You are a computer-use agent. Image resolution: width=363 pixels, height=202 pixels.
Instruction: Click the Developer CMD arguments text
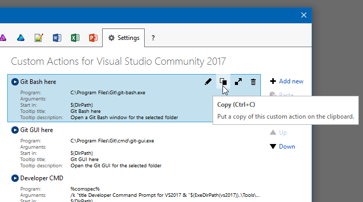click(x=165, y=195)
